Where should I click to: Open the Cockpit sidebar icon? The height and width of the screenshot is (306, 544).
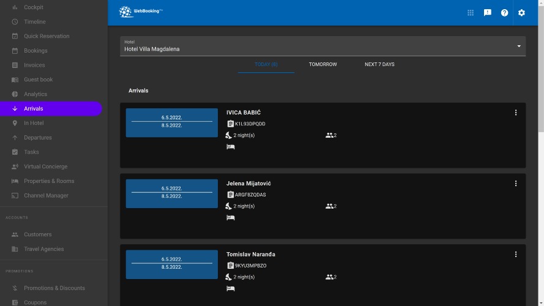[15, 7]
